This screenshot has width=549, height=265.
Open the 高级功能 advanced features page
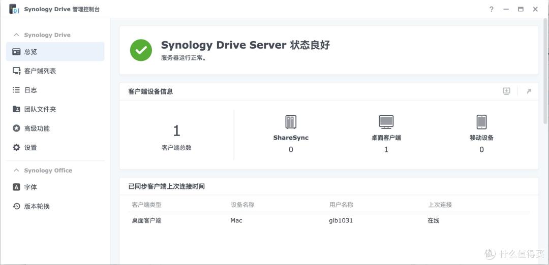[x=55, y=128]
